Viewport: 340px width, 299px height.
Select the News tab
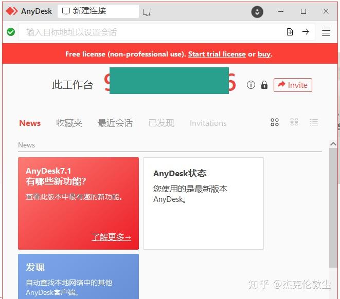coord(30,123)
